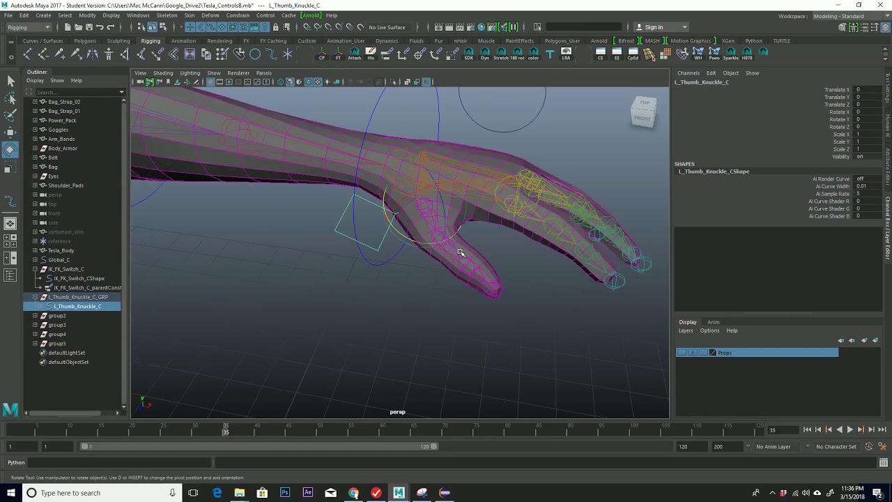
Task: Collapse the IK_FK_Switch_C node
Action: pyautogui.click(x=35, y=269)
